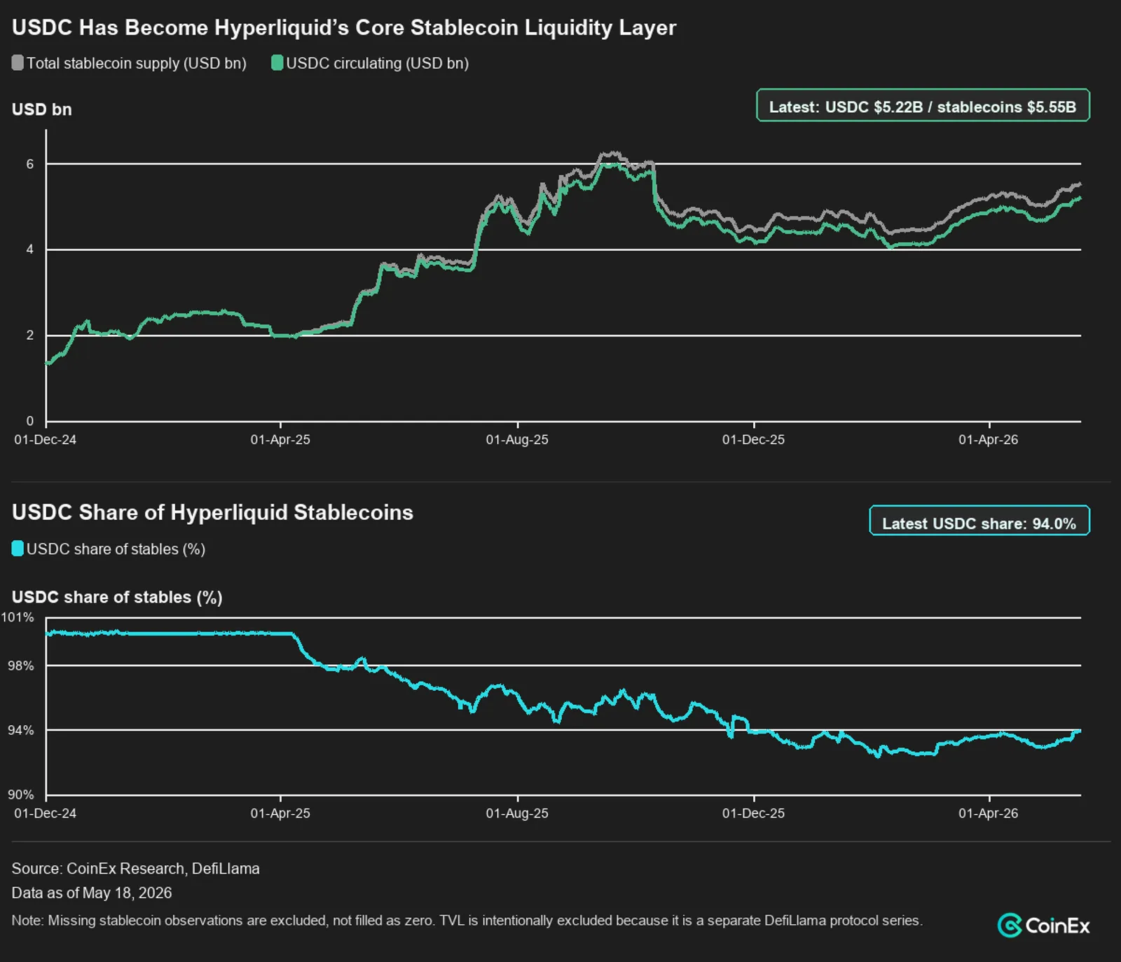Click the 'Latest: USDC $5.22B / stablecoins $5.55B' box
This screenshot has width=1121, height=962.
tap(923, 106)
